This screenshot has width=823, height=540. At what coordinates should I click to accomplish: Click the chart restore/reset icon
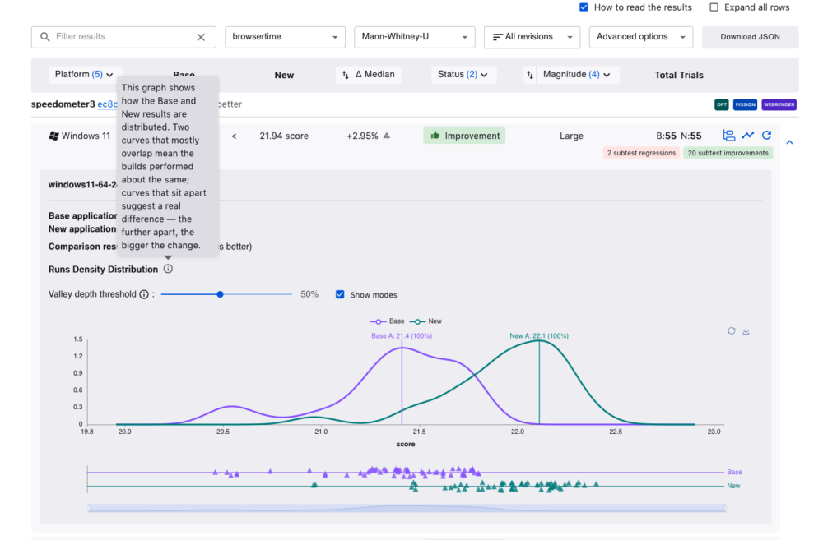731,330
